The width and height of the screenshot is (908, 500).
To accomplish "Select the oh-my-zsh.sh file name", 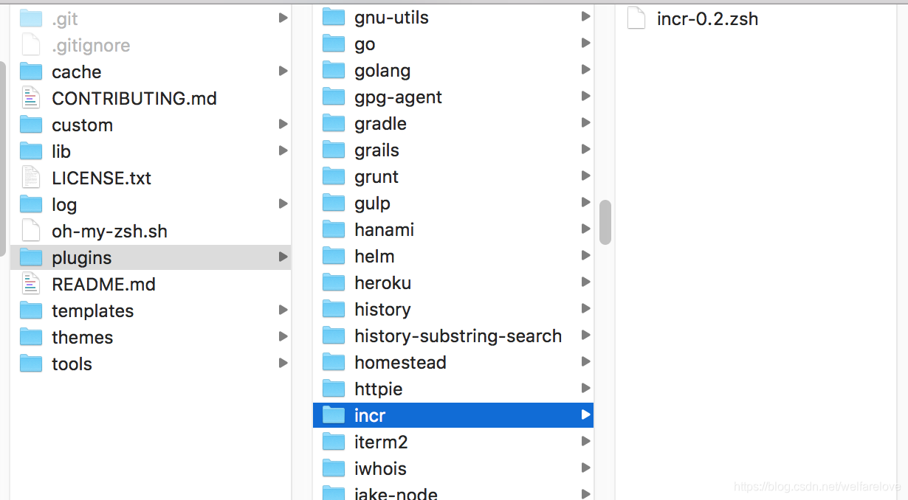I will tap(109, 231).
